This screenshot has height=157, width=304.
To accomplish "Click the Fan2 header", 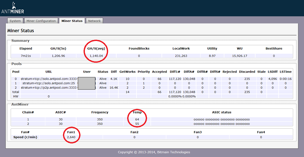I will 134,132.
